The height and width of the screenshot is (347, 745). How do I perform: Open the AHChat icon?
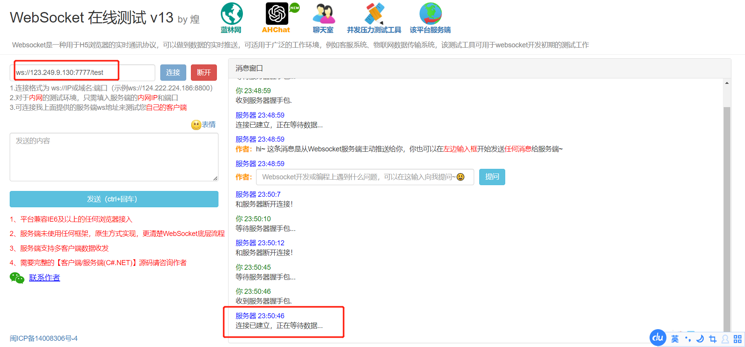tap(277, 14)
